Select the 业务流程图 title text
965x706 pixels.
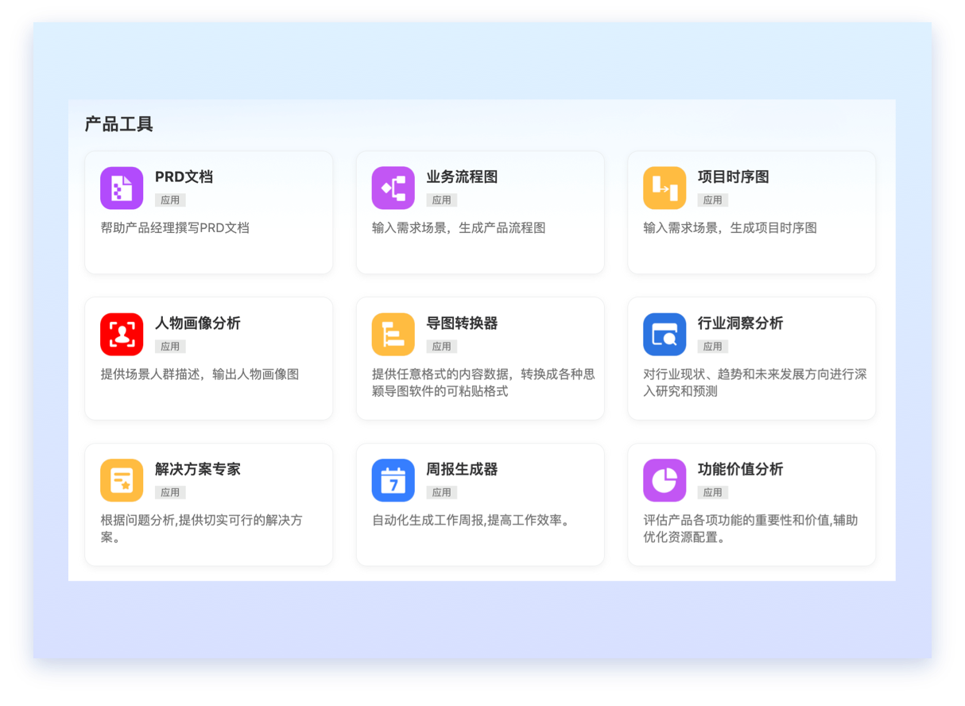click(462, 177)
